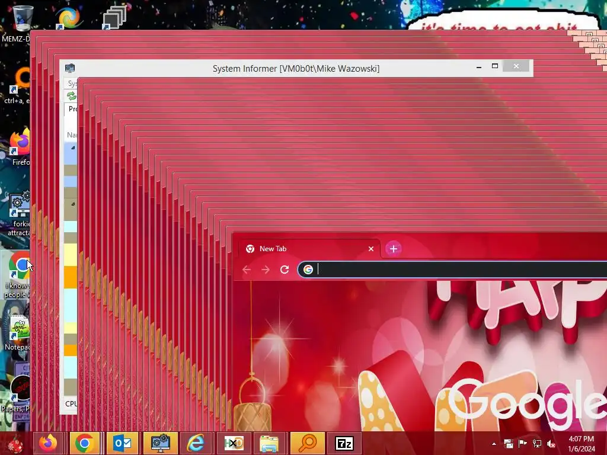The image size is (607, 455).
Task: Launch Firefox from the taskbar
Action: (x=48, y=443)
